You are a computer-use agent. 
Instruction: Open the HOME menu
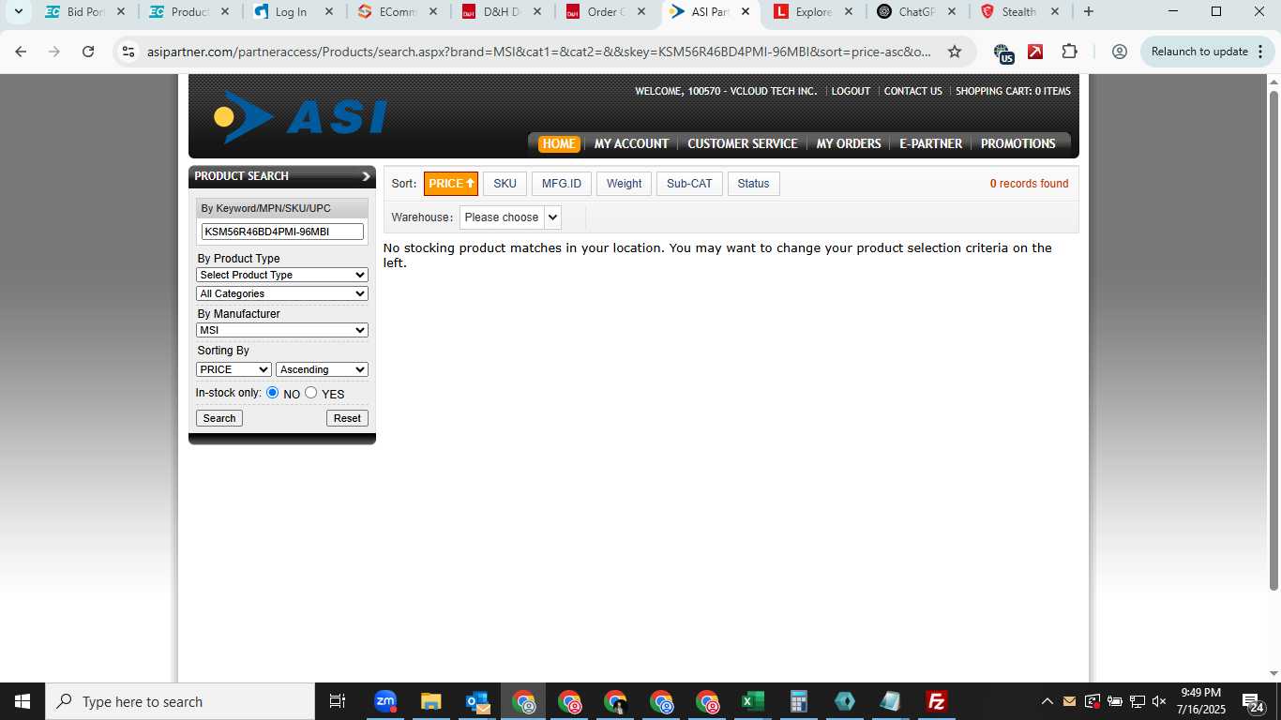pos(559,143)
